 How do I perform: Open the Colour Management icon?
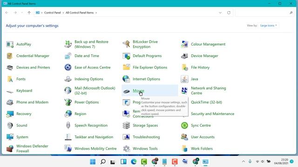click(184, 45)
